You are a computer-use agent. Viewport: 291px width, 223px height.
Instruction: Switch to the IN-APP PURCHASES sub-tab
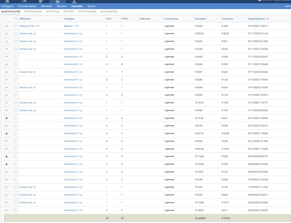coord(87,11)
